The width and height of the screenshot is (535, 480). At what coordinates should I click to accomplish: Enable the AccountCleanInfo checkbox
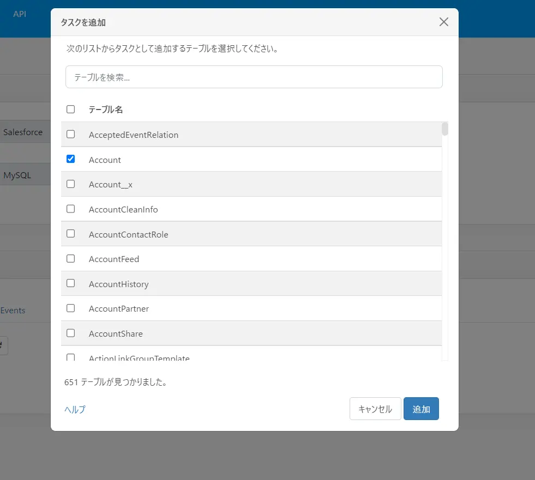click(71, 209)
